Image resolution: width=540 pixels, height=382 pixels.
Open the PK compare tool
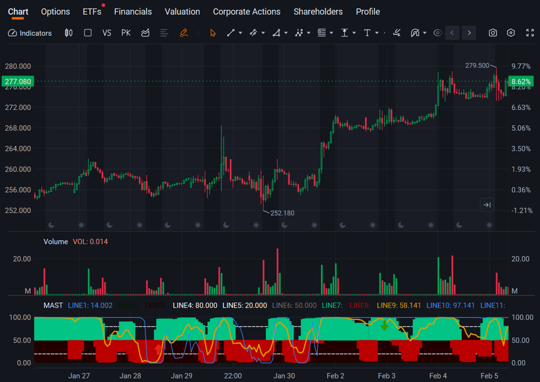(126, 33)
